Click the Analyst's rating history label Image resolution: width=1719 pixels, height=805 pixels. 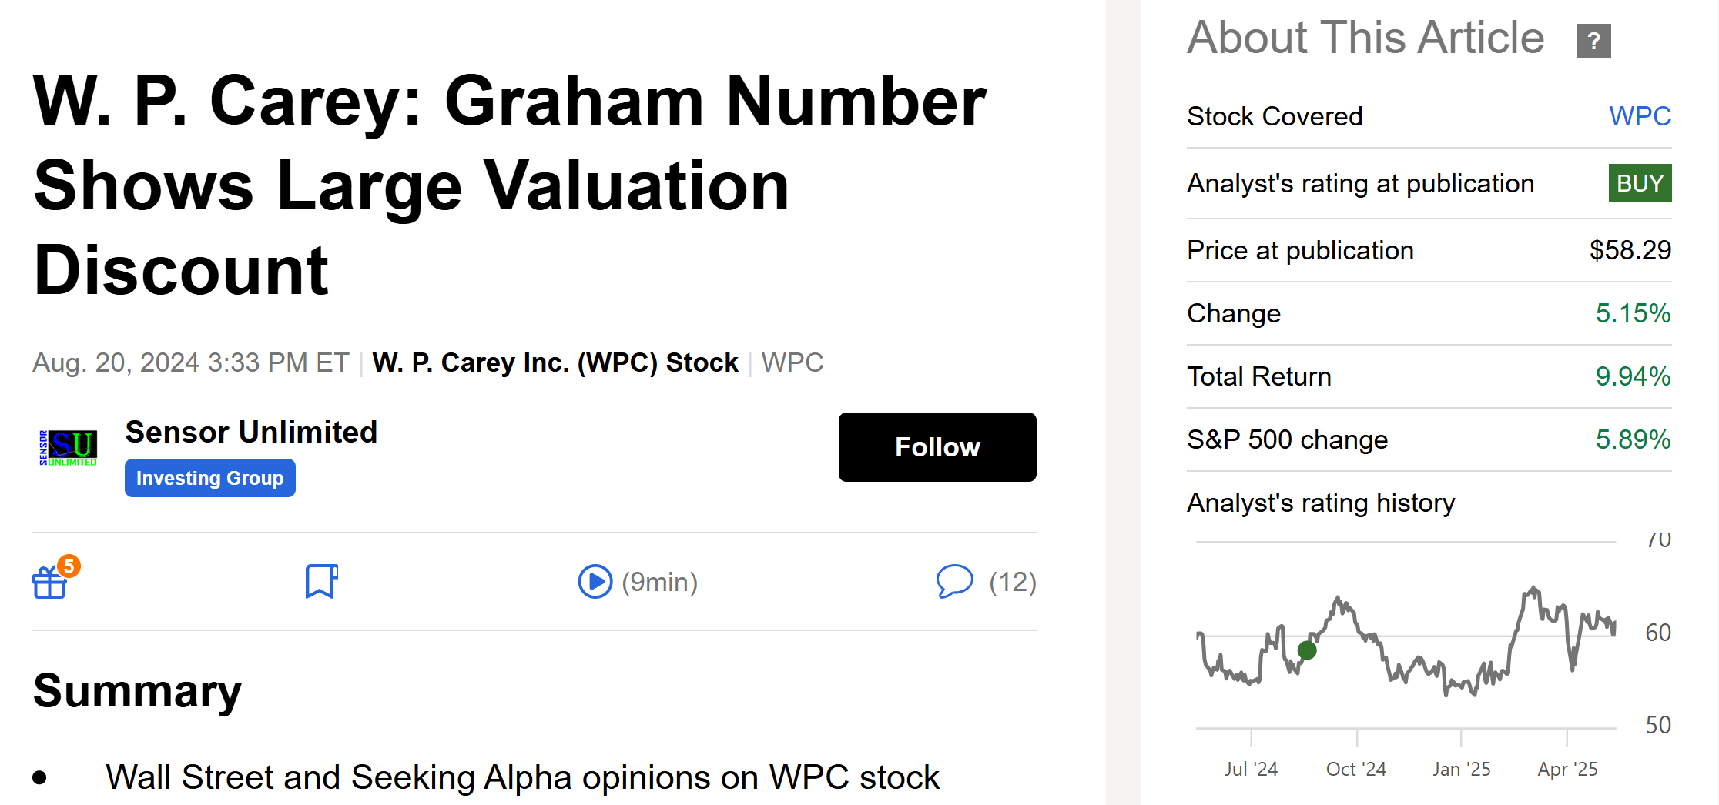(x=1321, y=503)
